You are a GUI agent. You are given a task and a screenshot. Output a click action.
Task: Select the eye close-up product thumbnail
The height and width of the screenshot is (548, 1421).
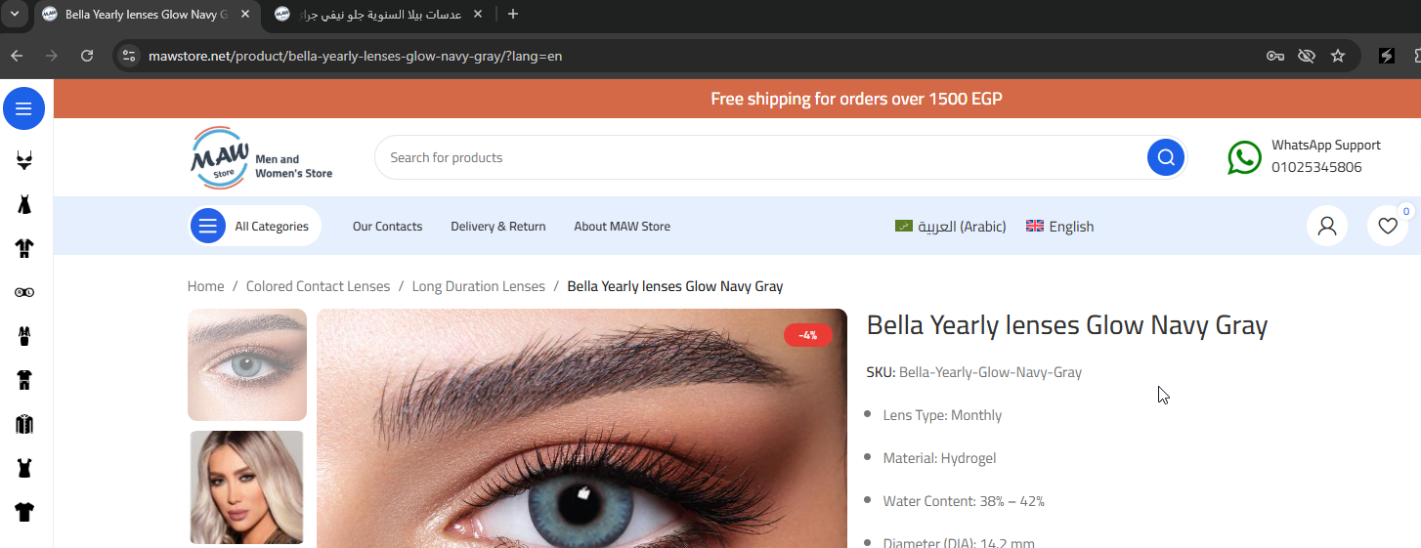click(x=247, y=364)
